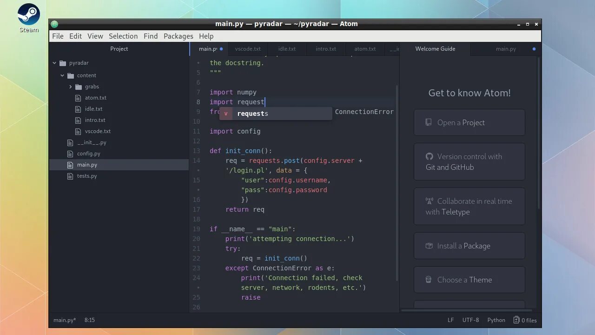Click cursor position 8:15 in status bar
This screenshot has height=335, width=595.
89,320
